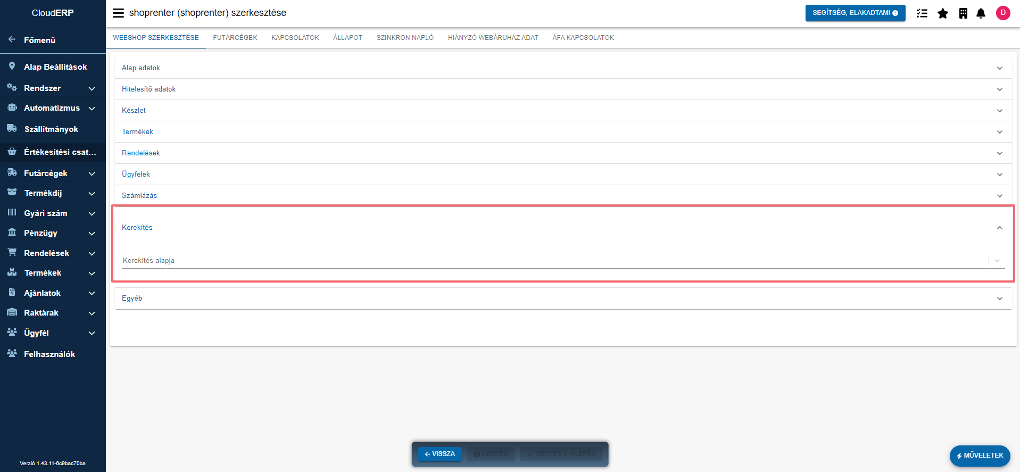1020x472 pixels.
Task: Switch to the Szinkron napló tab
Action: (404, 38)
